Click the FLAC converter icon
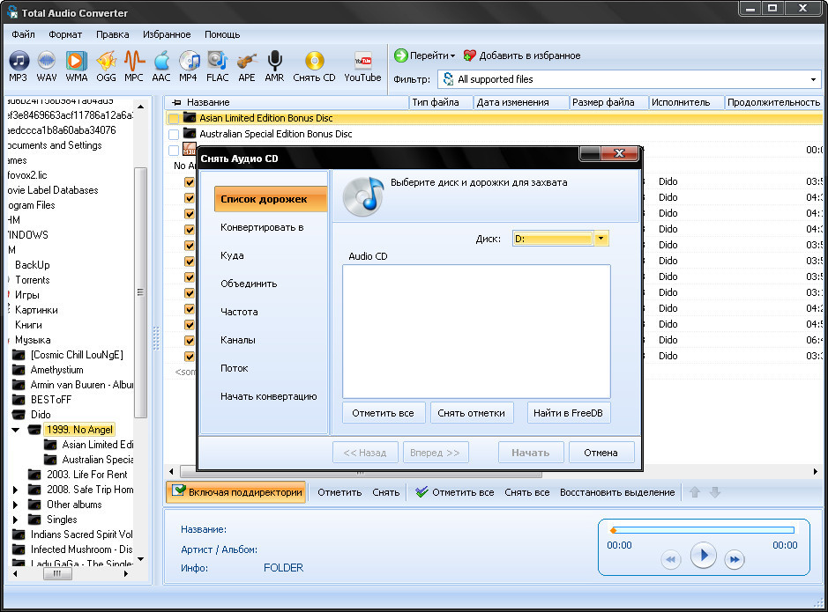This screenshot has height=612, width=828. [217, 61]
